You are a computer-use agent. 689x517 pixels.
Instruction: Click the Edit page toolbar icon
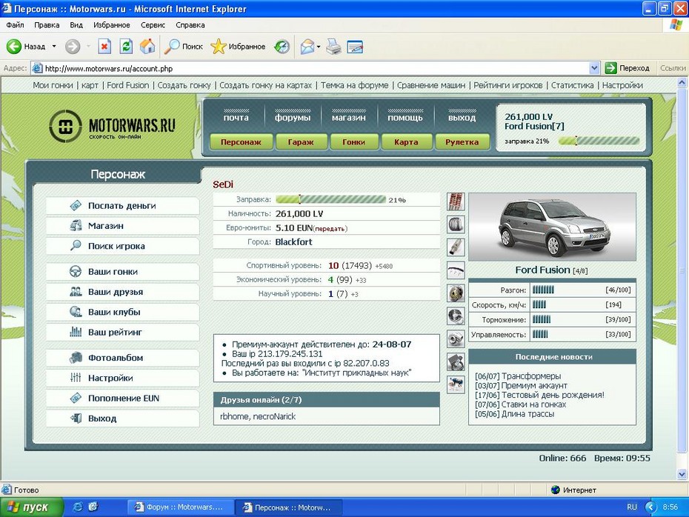pos(355,46)
